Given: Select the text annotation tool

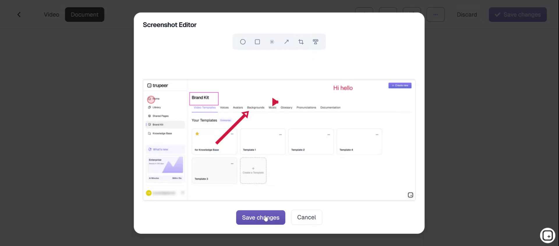Looking at the screenshot, I should (x=315, y=42).
